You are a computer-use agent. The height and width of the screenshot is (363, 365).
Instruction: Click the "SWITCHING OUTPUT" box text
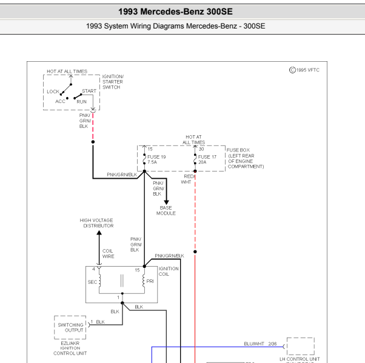[x=70, y=327]
